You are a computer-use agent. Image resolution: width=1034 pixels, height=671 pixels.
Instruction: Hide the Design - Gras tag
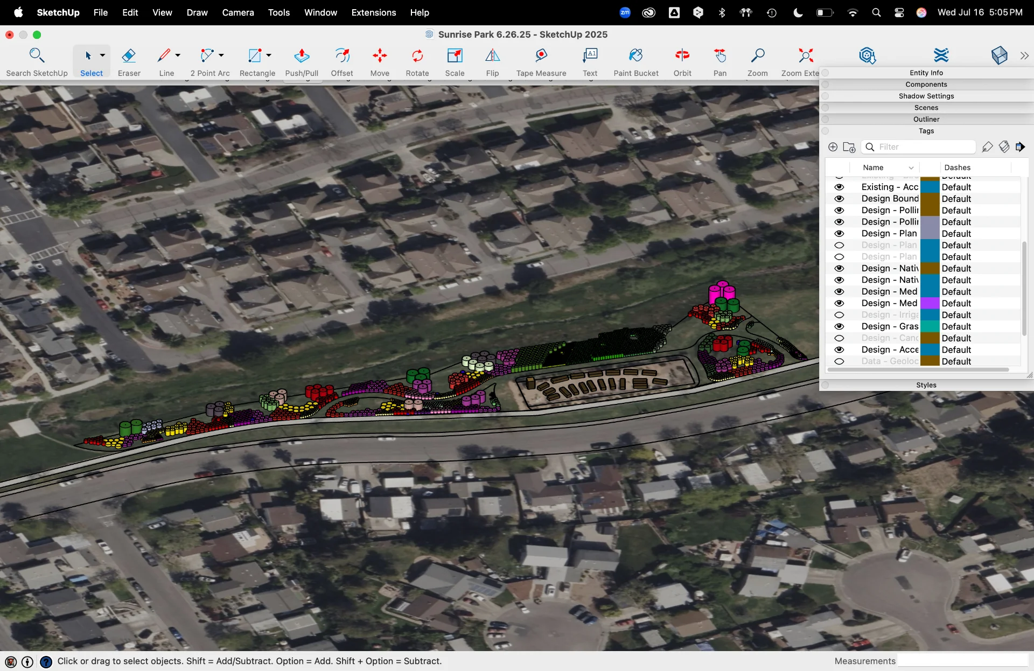click(x=839, y=326)
